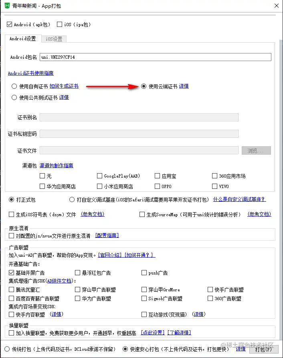Enable js/nvue原生混淆 checkbox
The width and height of the screenshot is (283, 358).
coord(11,235)
